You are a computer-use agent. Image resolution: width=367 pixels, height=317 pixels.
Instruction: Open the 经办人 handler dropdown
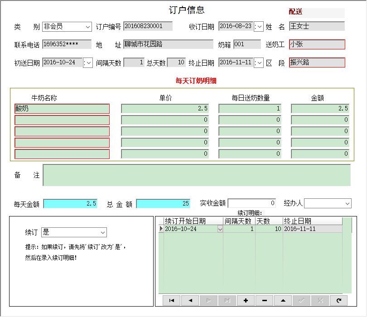pyautogui.click(x=347, y=204)
